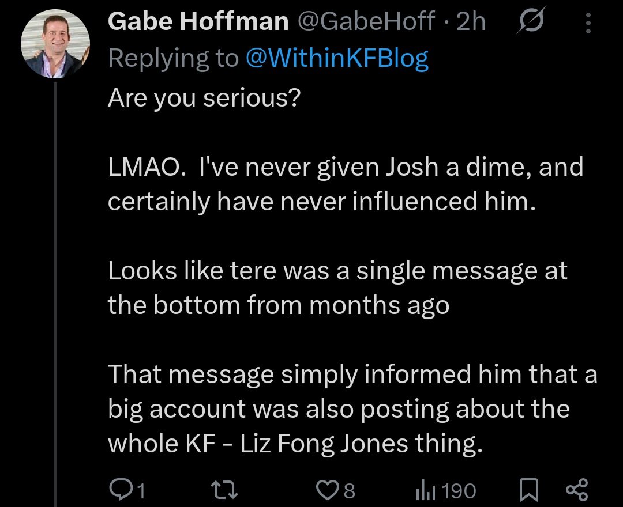Click the Grok slashed-circle icon
The image size is (623, 507).
(528, 23)
